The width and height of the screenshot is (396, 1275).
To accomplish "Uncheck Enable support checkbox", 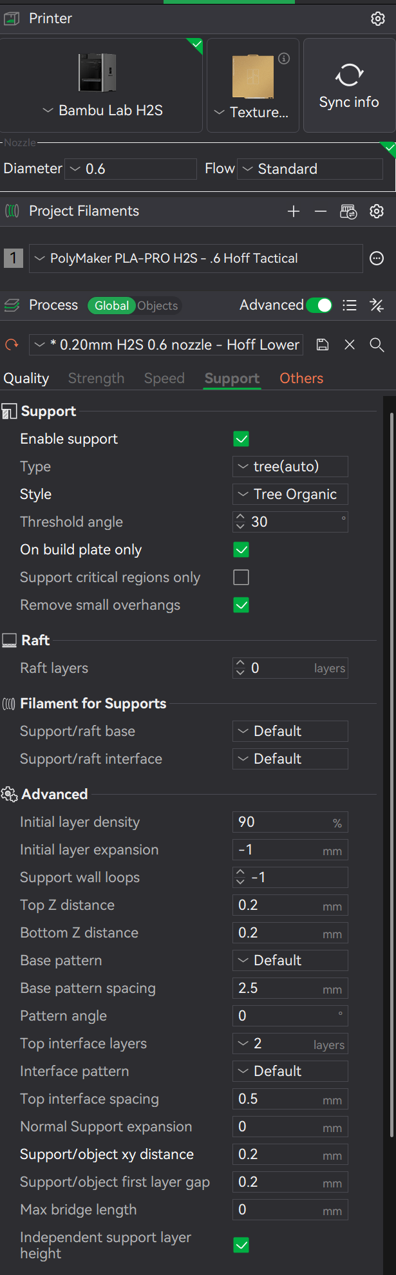I will coord(241,439).
